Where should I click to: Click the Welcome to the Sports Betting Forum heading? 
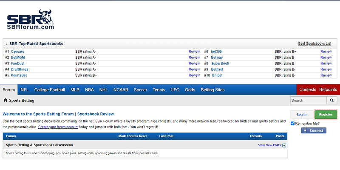click(59, 114)
